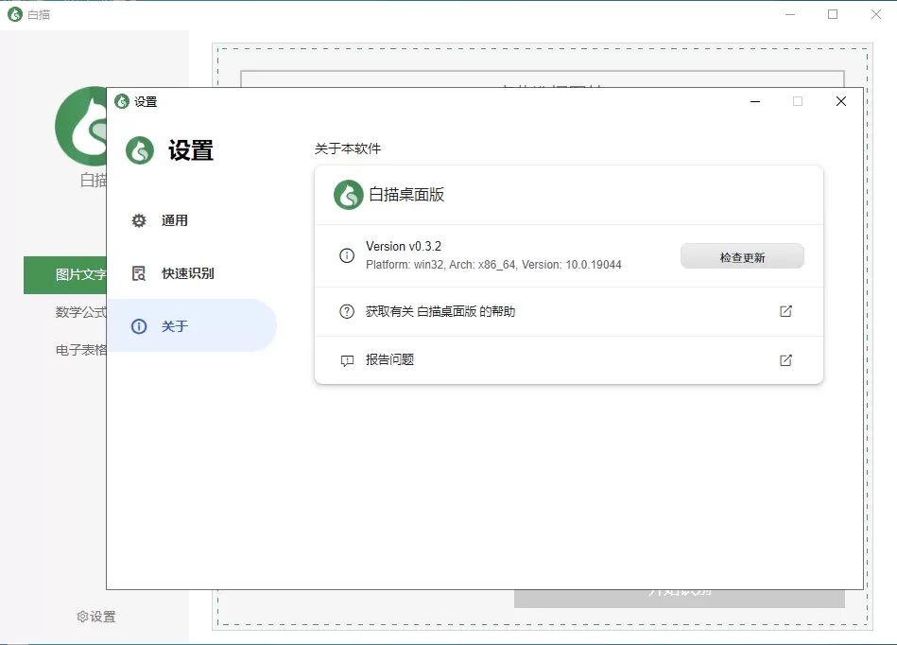The height and width of the screenshot is (645, 897).
Task: Open the 设置 gear at bottom left
Action: [x=97, y=616]
